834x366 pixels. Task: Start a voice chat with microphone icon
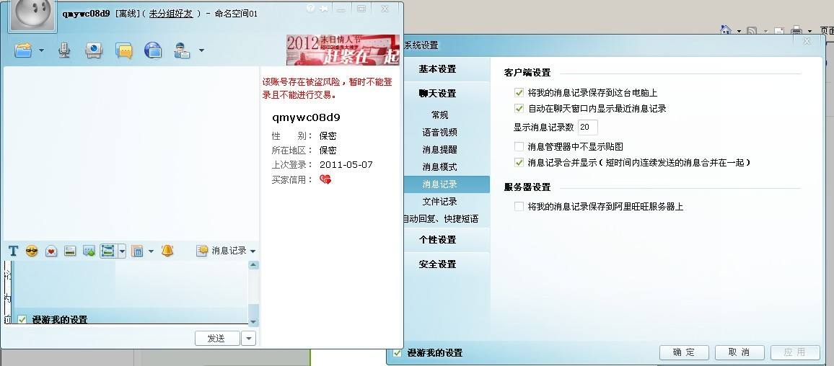click(64, 50)
